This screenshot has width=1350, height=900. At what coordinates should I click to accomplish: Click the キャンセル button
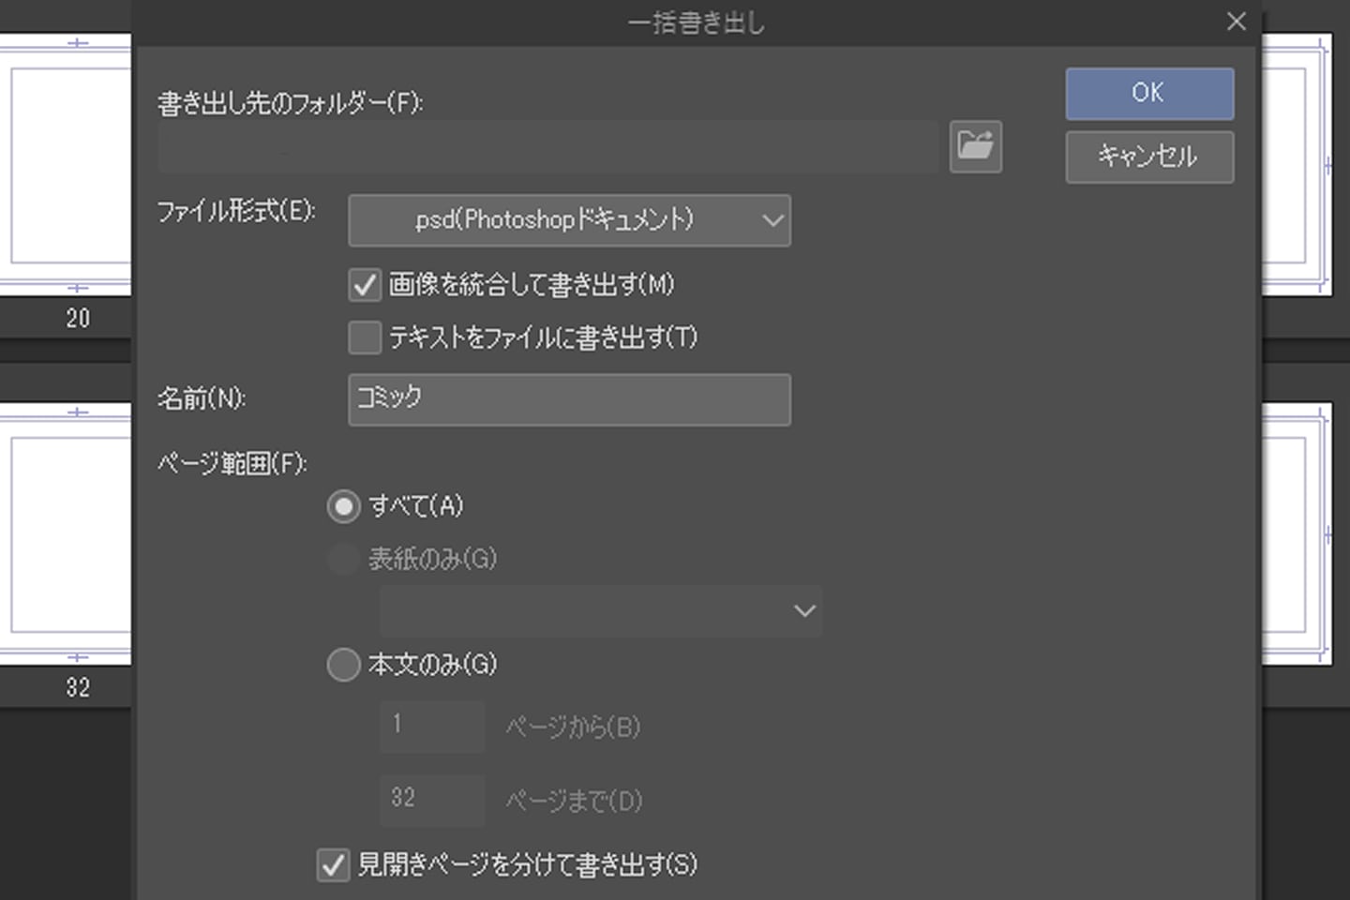pos(1148,157)
